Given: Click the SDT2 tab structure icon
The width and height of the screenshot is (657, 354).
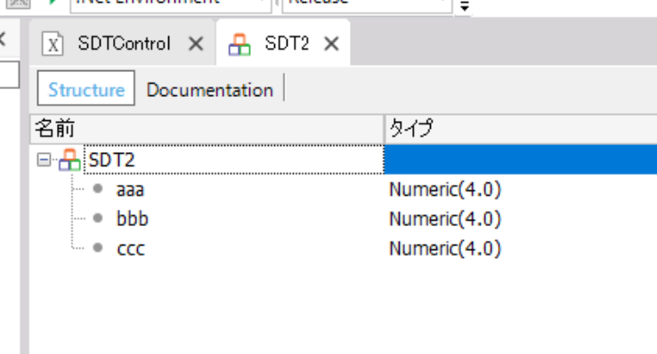Looking at the screenshot, I should click(239, 44).
